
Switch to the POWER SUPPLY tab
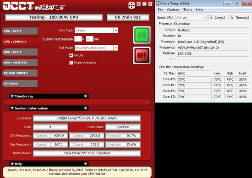click(x=20, y=73)
